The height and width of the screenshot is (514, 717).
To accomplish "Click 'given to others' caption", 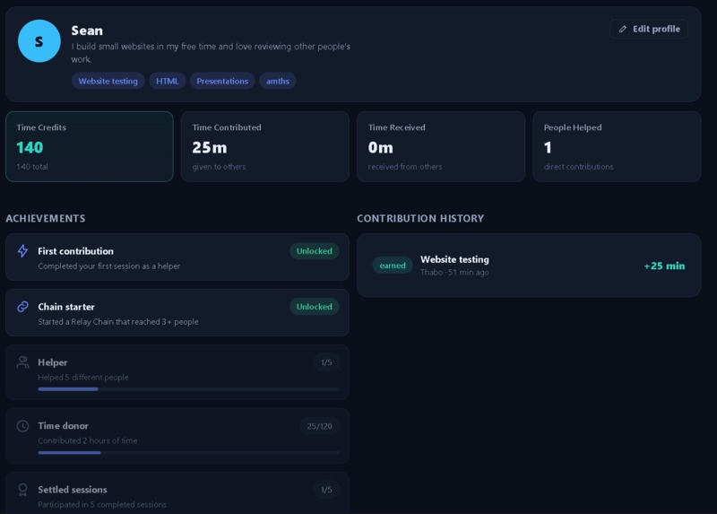I will [x=219, y=167].
